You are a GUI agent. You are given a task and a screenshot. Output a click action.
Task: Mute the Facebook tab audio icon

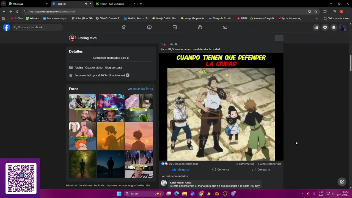pyautogui.click(x=86, y=4)
